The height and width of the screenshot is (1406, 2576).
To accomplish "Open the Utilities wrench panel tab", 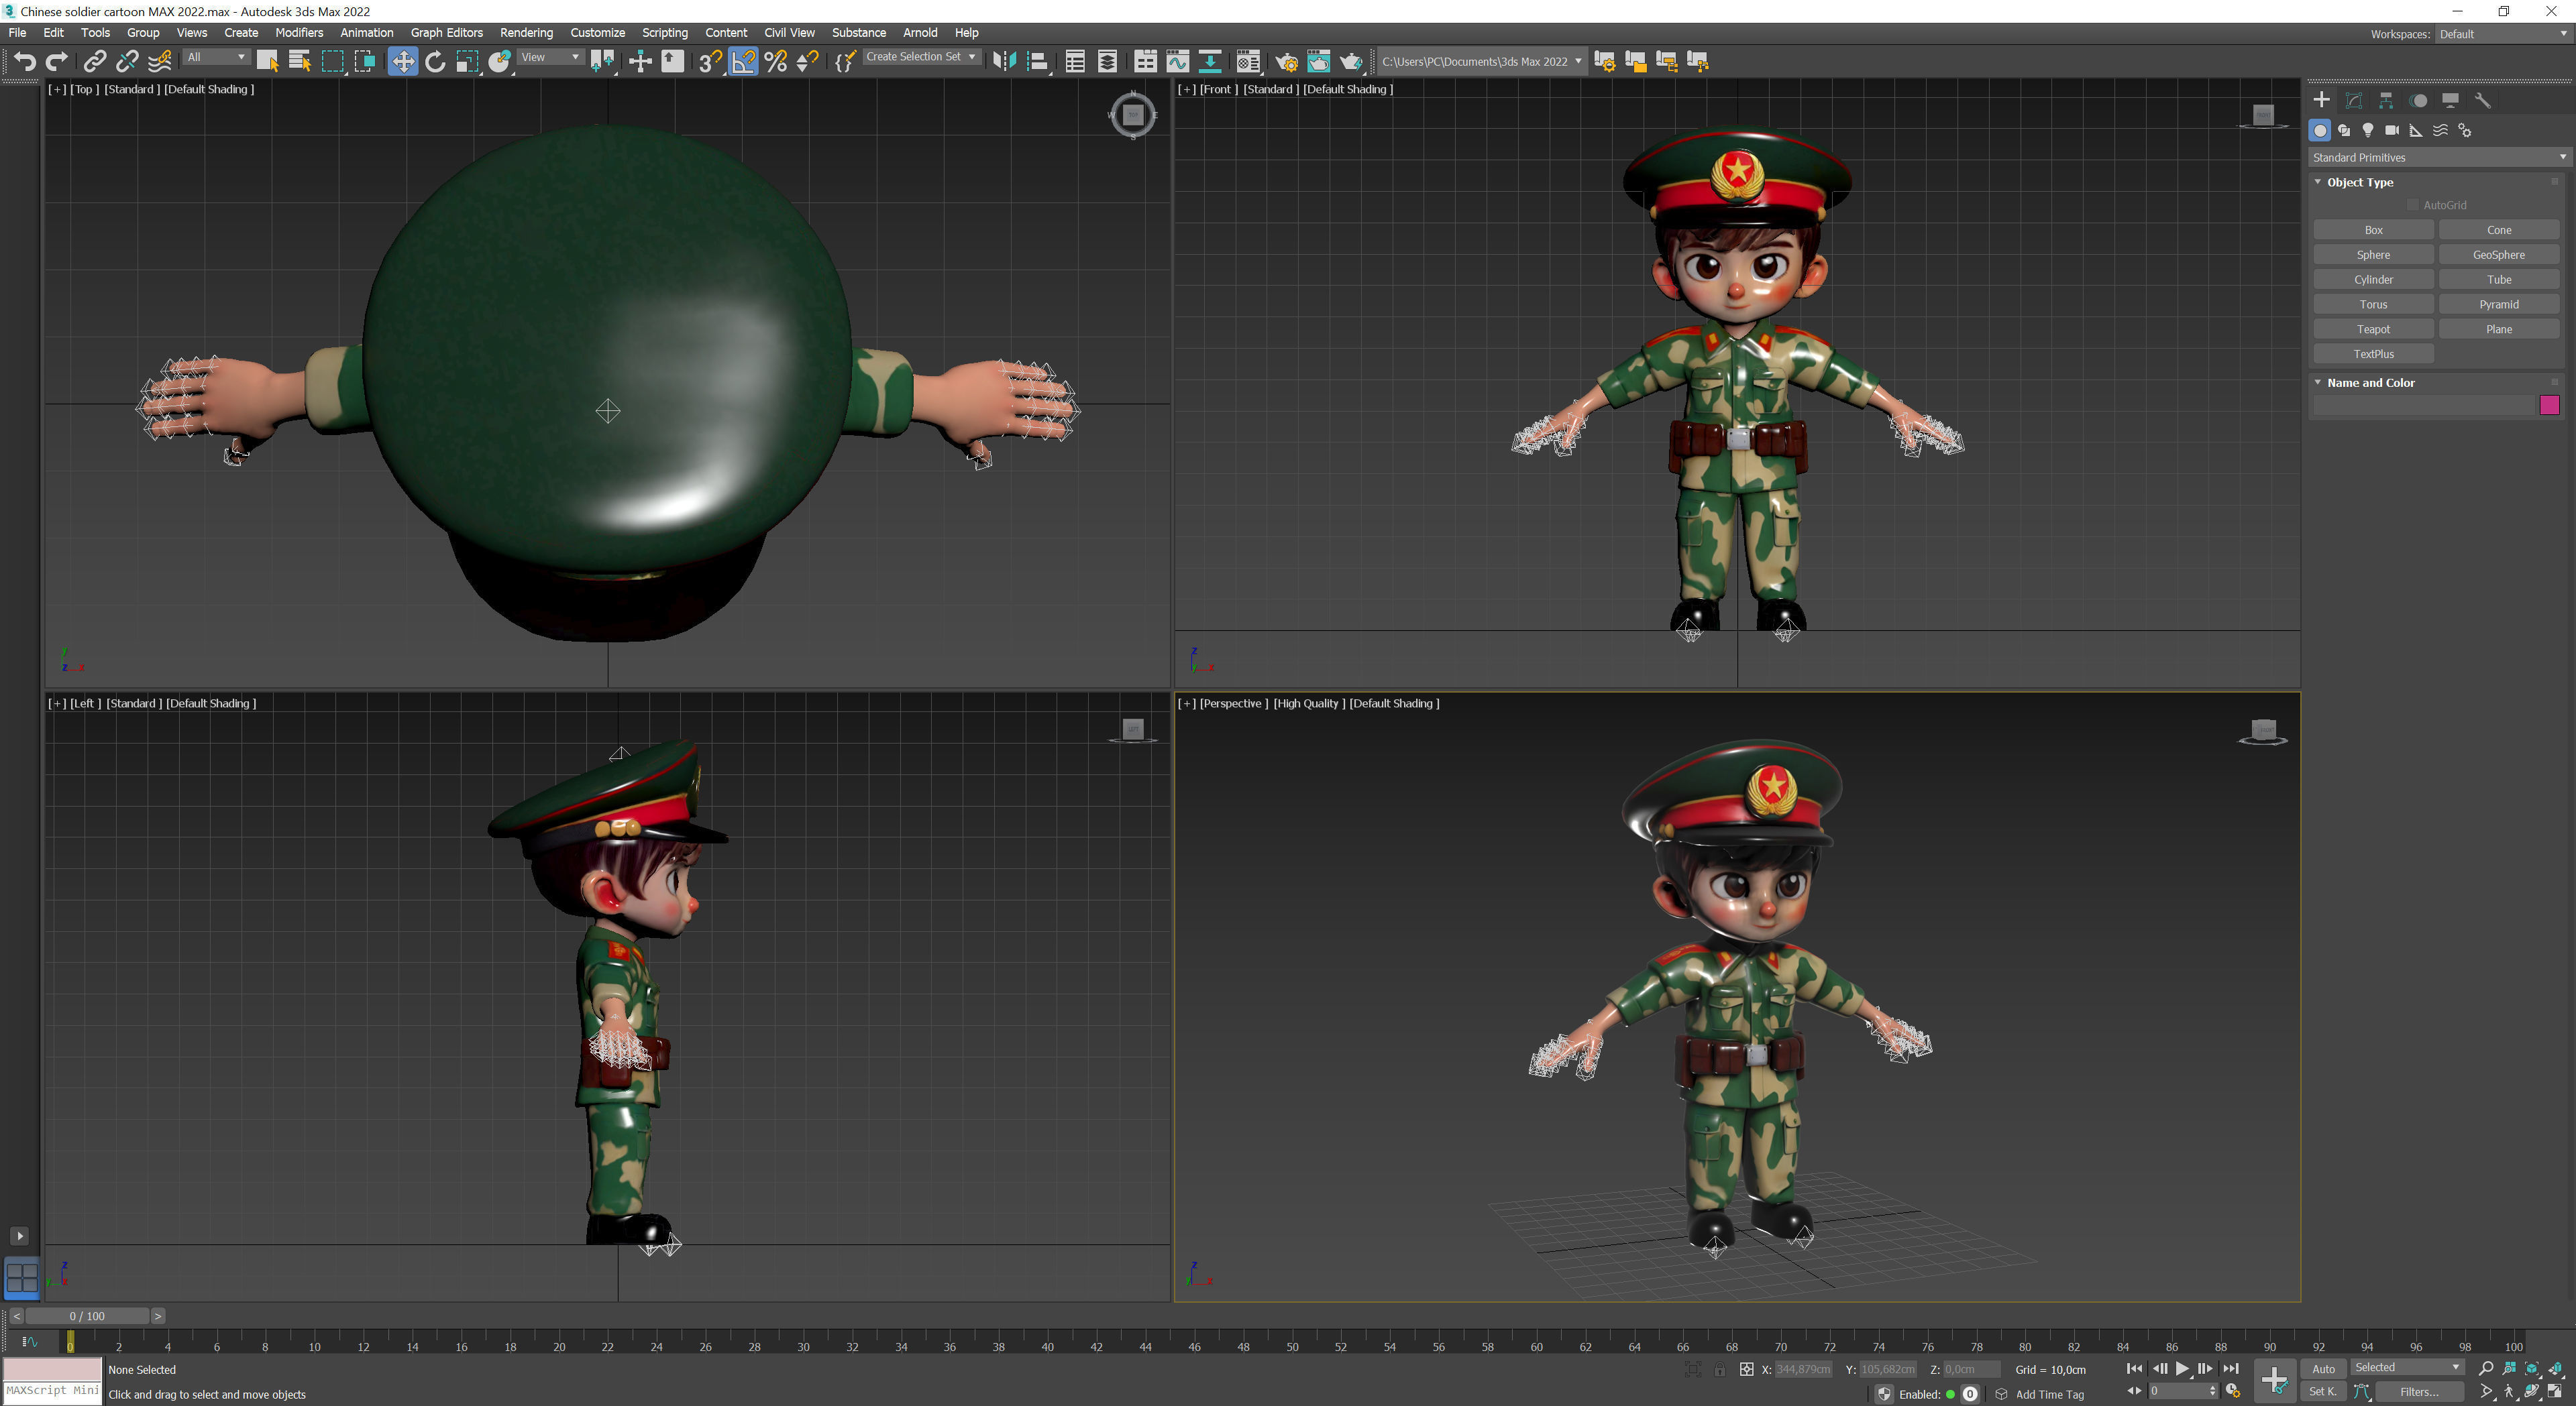I will tap(2482, 100).
